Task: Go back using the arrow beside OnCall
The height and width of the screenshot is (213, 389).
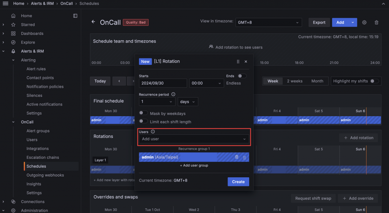Action: (93, 22)
